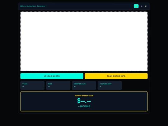Screen dimensions: 168x126
Task: Select the Rate info card
Action: [x=58, y=85]
